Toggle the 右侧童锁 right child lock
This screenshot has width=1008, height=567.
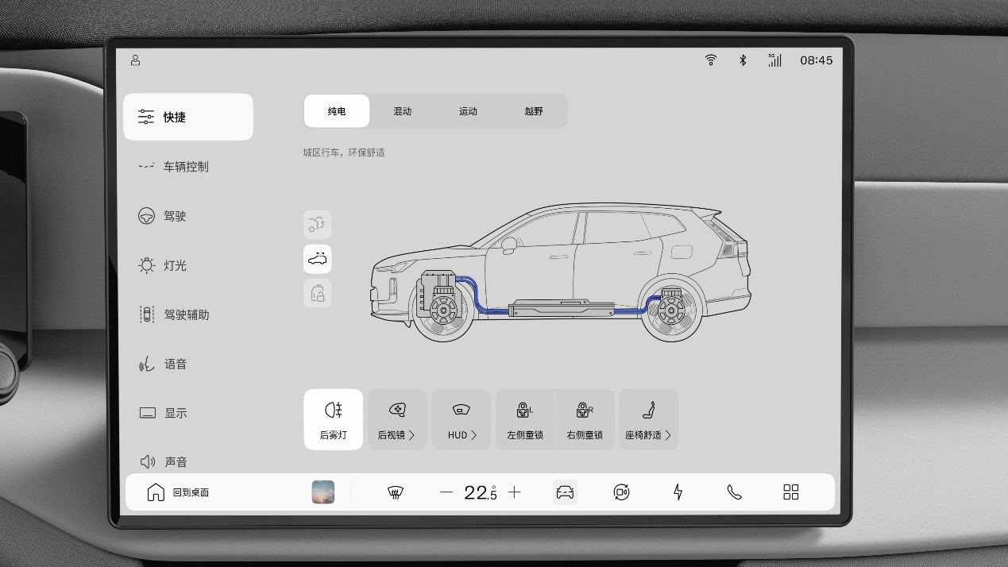(x=585, y=419)
